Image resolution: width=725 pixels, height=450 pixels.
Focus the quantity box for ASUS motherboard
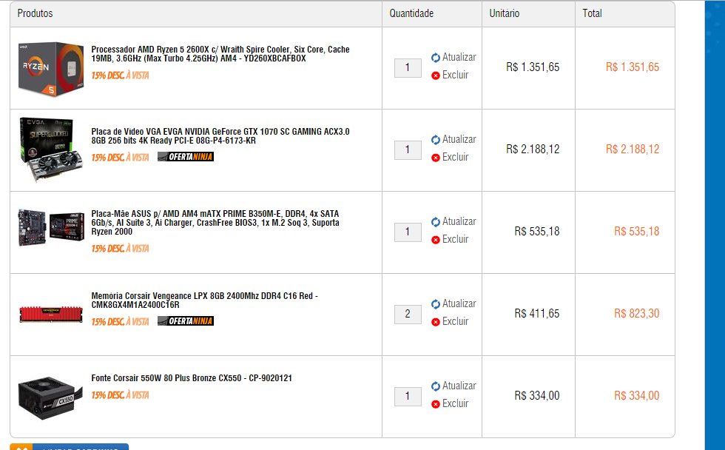408,232
